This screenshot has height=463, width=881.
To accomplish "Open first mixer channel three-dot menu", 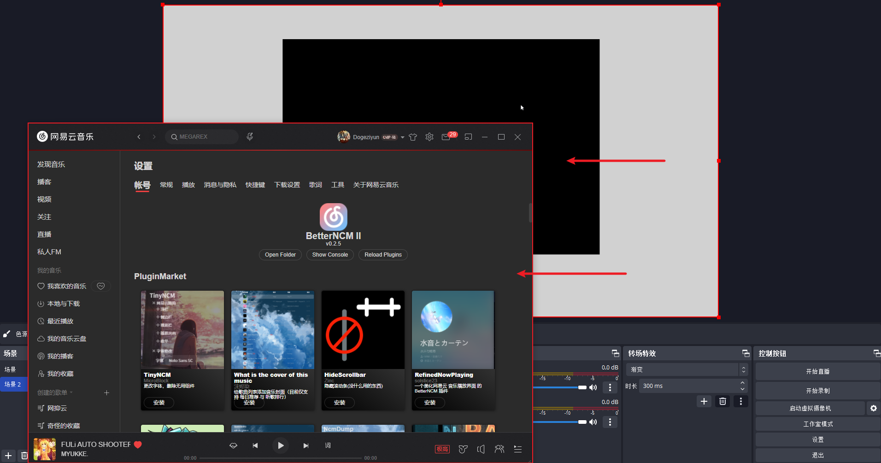I will [610, 387].
